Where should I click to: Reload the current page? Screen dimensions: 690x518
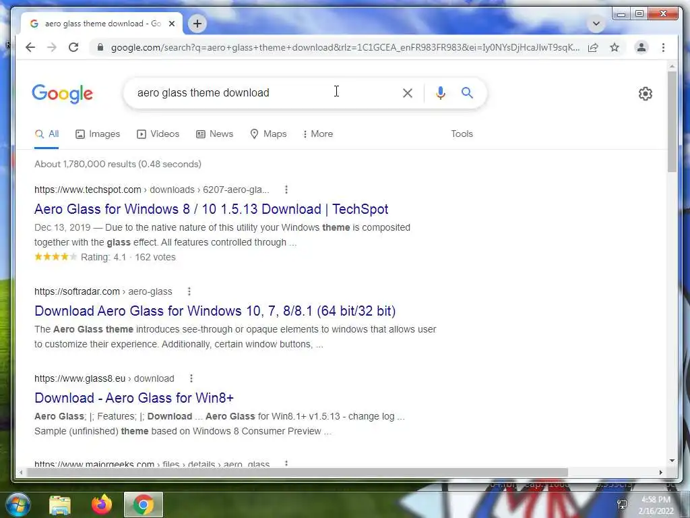[x=73, y=47]
